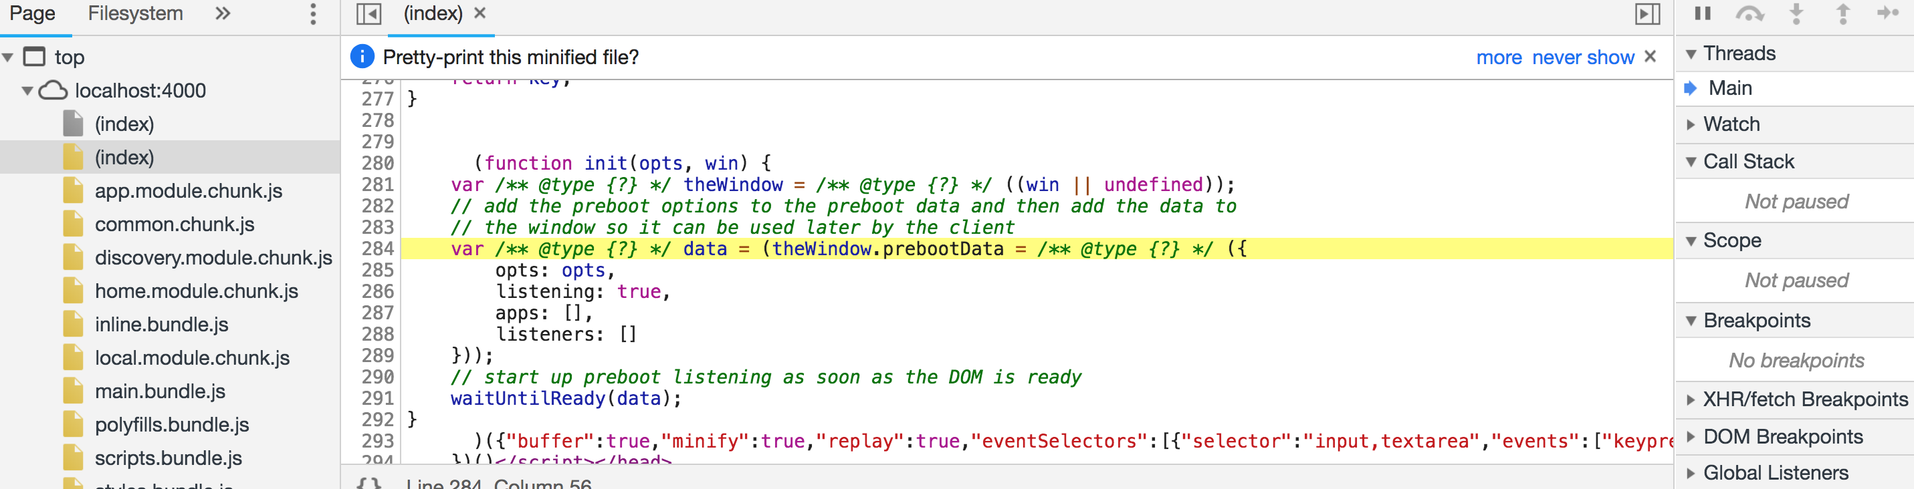The height and width of the screenshot is (489, 1914).
Task: Click 'listeners: []' code line
Action: point(566,335)
